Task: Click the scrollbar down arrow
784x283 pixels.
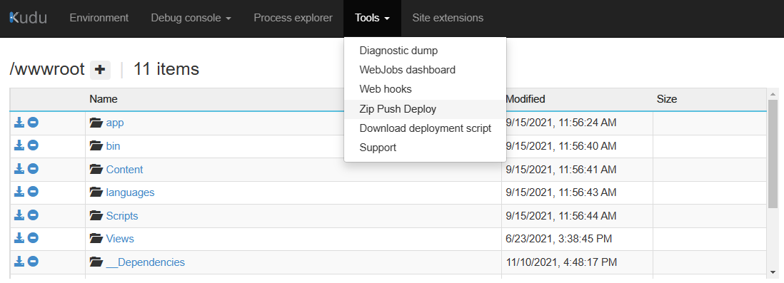Action: point(773,272)
